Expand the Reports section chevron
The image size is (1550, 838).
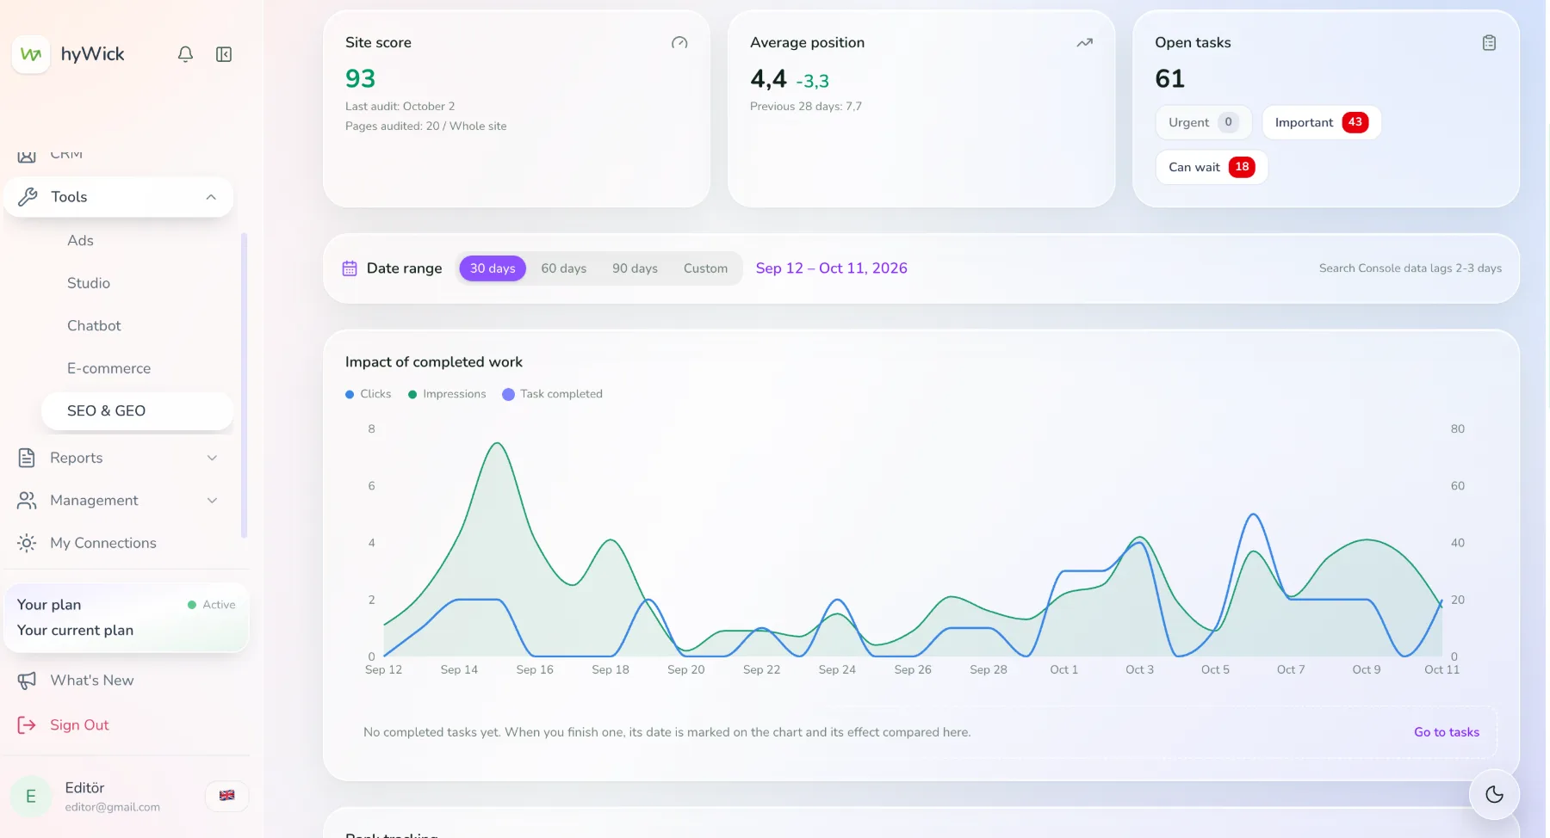click(x=212, y=458)
